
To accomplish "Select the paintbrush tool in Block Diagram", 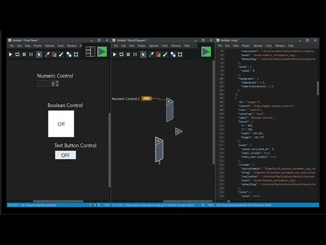I will point(165,55).
